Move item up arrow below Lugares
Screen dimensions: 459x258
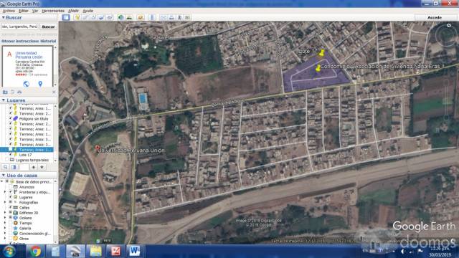pyautogui.click(x=34, y=167)
